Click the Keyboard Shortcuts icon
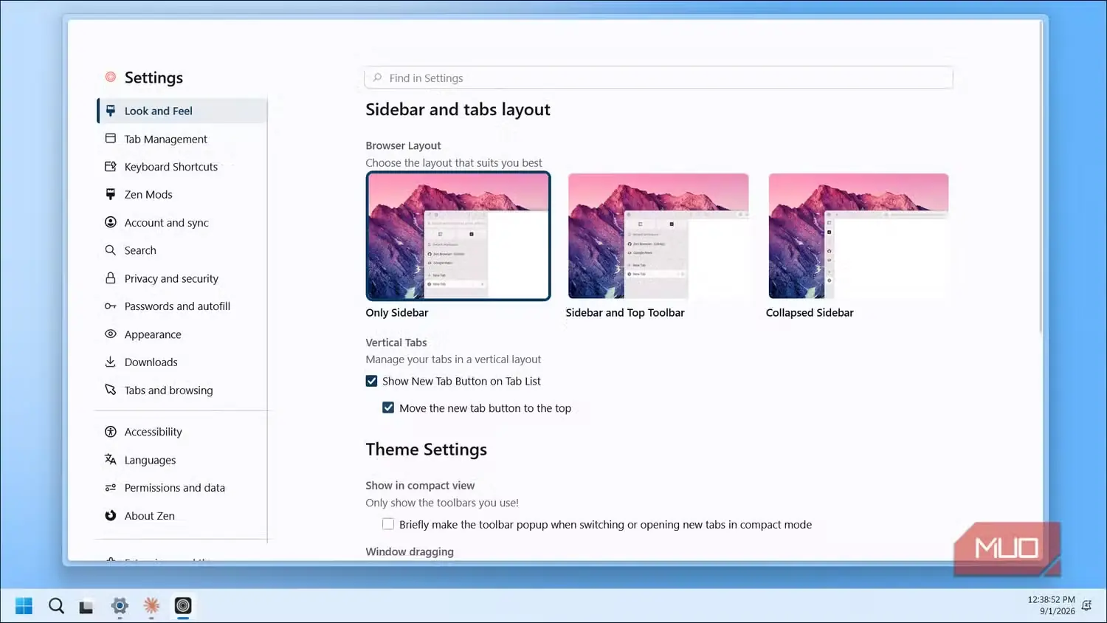Viewport: 1107px width, 623px height. pos(111,167)
